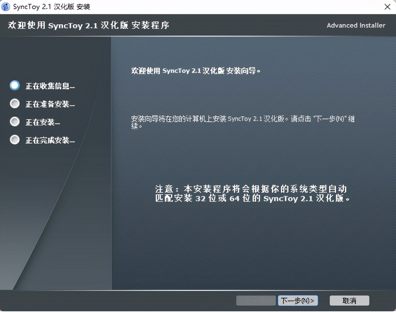The image size is (396, 312).
Task: Click the Advanced Installer branding text
Action: [x=356, y=25]
